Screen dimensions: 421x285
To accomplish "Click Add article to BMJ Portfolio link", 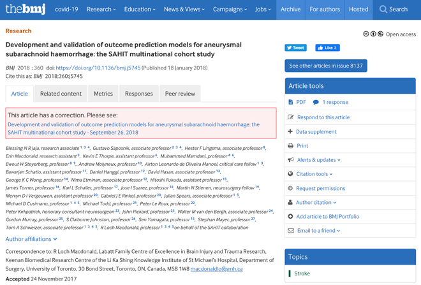I will [x=328, y=217].
